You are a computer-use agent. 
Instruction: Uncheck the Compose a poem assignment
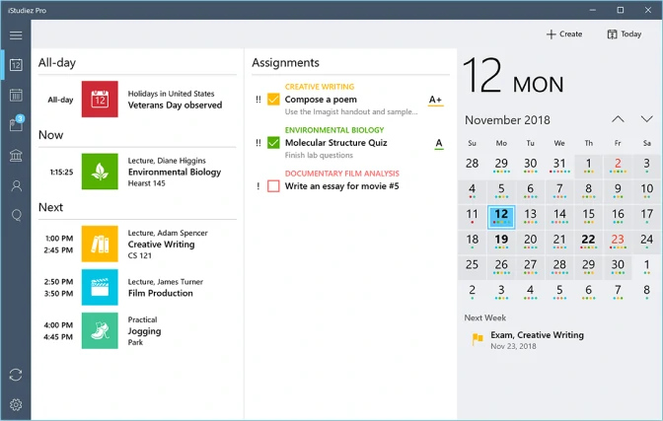tap(273, 100)
